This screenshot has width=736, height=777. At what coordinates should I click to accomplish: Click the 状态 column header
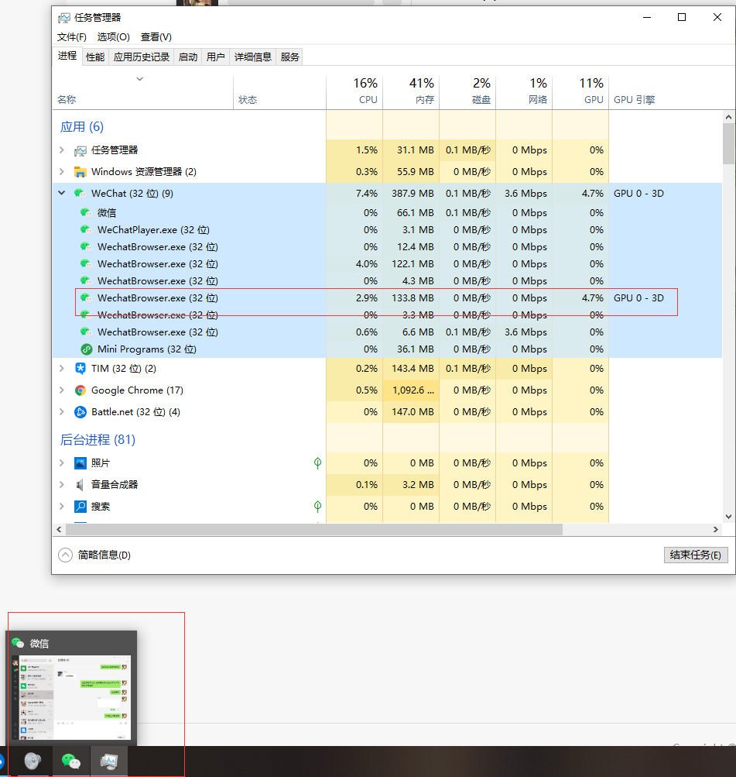coord(279,92)
